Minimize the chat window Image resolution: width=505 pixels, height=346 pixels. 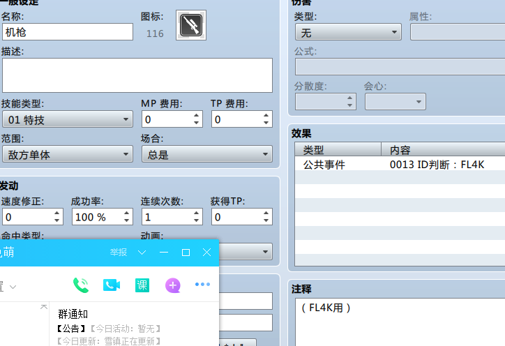[164, 253]
